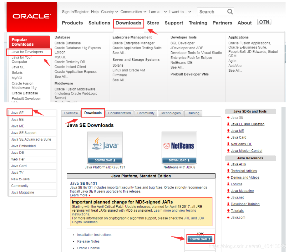289x252 pixels.
Task: Open the Oracle Enterprise Manager link
Action: tap(134, 43)
